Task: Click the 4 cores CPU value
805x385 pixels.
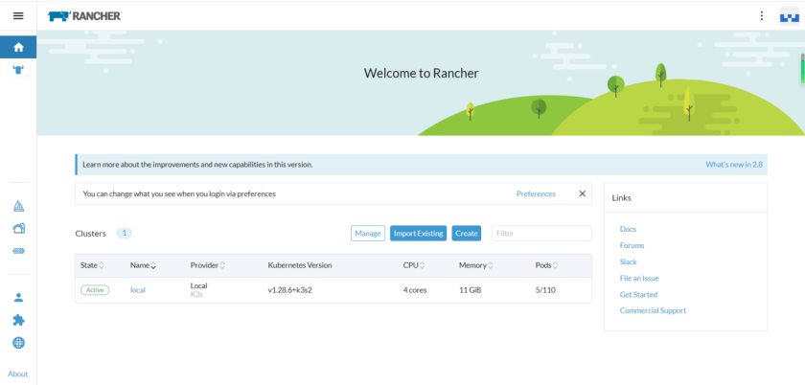Action: (x=415, y=290)
